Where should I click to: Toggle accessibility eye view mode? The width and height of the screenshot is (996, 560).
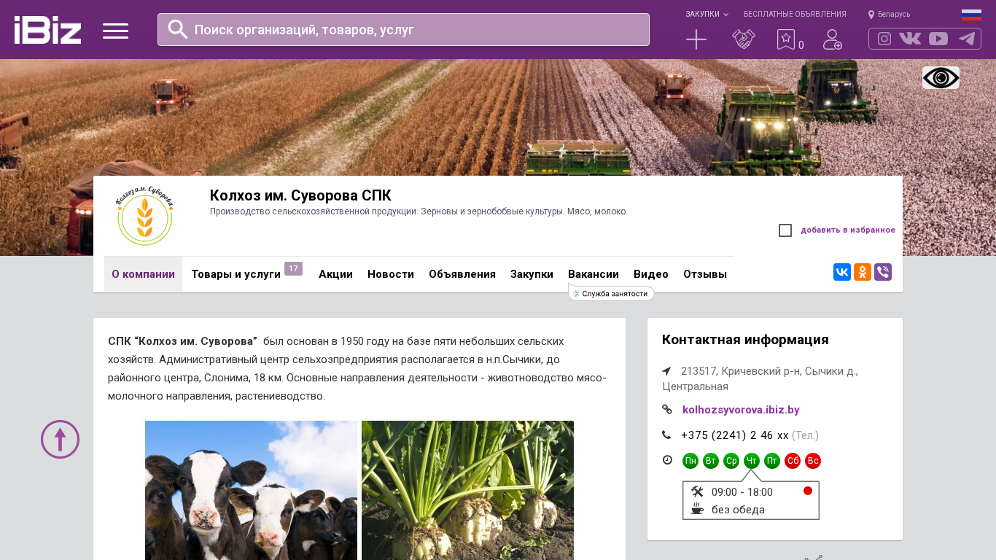pos(941,78)
